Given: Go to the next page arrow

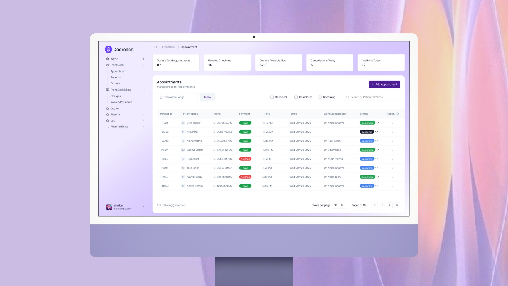Looking at the screenshot, I should tap(389, 205).
